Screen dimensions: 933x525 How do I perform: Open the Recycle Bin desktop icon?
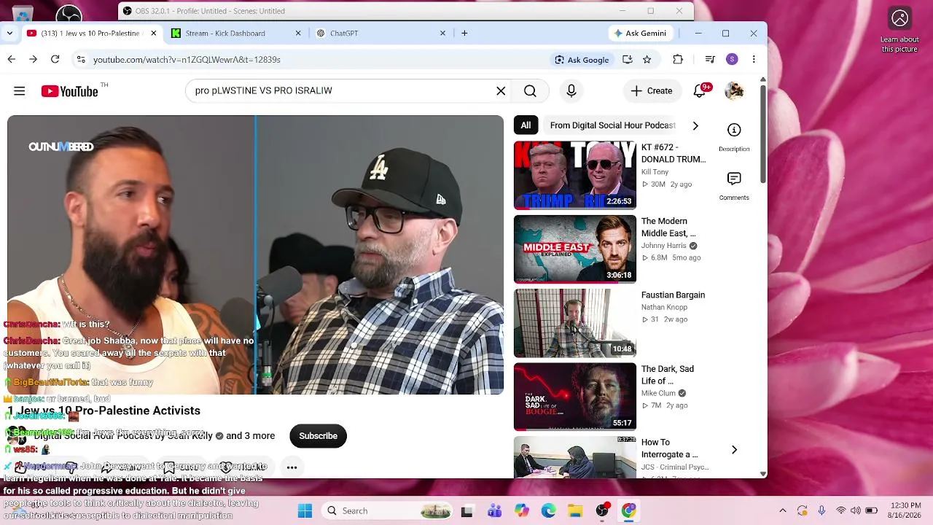(23, 13)
